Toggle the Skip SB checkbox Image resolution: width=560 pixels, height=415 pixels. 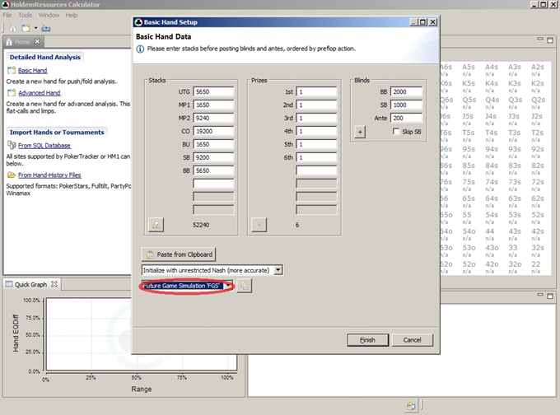[396, 132]
